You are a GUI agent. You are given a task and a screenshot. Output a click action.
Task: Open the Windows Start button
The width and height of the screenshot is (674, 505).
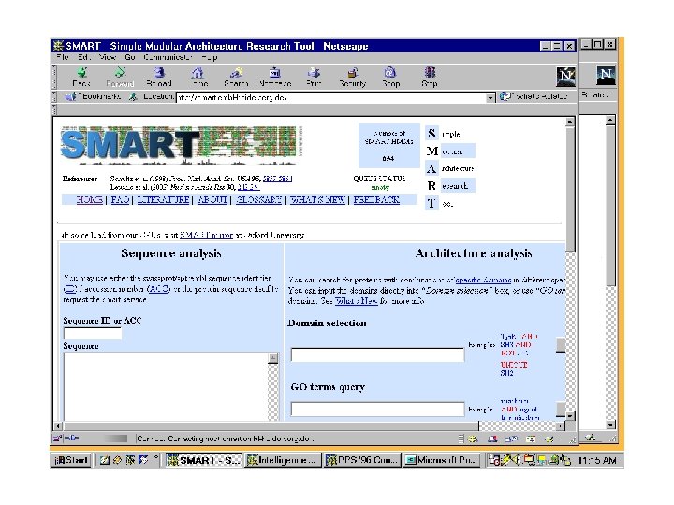click(71, 460)
